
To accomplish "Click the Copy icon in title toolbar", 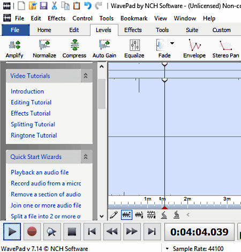I will tap(65, 6).
